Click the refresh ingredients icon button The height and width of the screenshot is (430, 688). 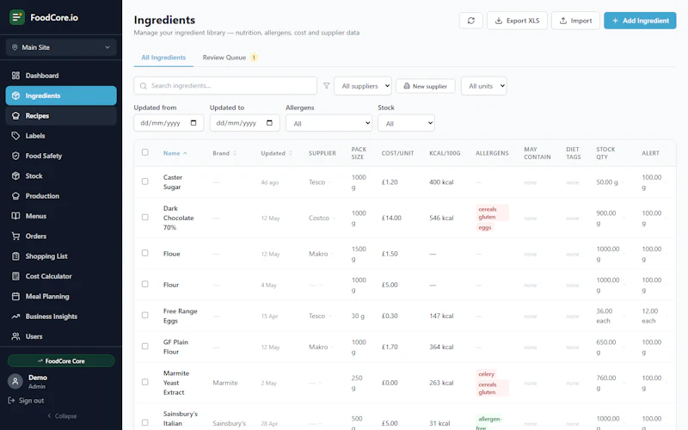pos(470,21)
